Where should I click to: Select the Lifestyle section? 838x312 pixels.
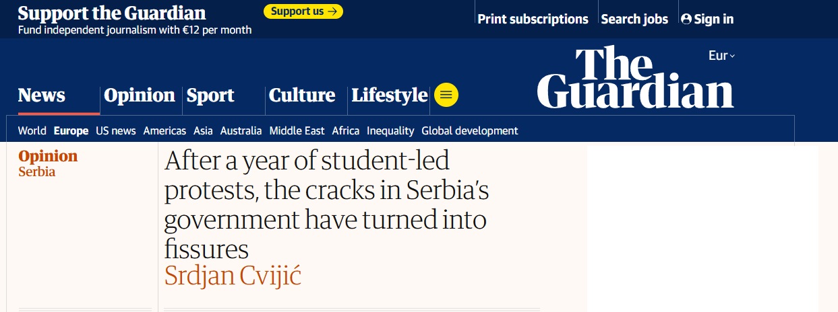pyautogui.click(x=390, y=95)
